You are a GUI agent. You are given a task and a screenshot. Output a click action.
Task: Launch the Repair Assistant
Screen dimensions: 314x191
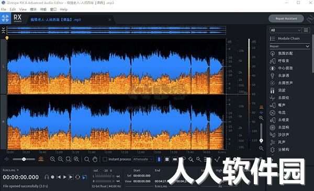click(x=286, y=19)
